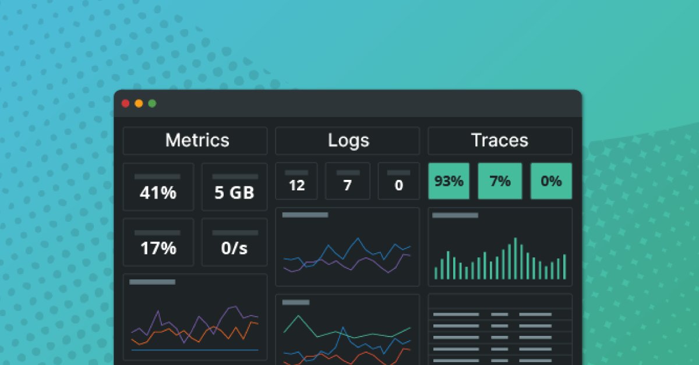Open the Traces green bar chart
The height and width of the screenshot is (365, 699).
click(500, 247)
